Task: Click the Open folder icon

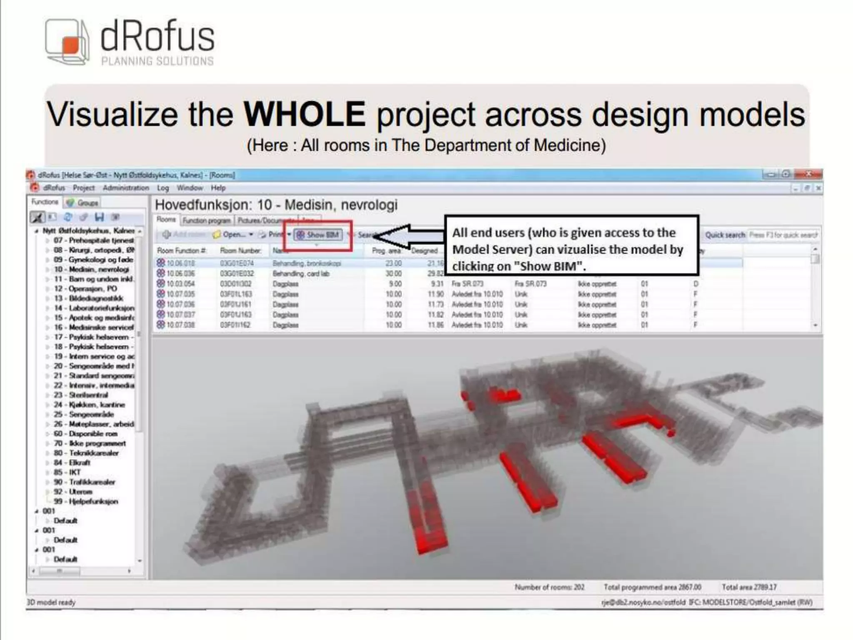Action: pos(217,235)
